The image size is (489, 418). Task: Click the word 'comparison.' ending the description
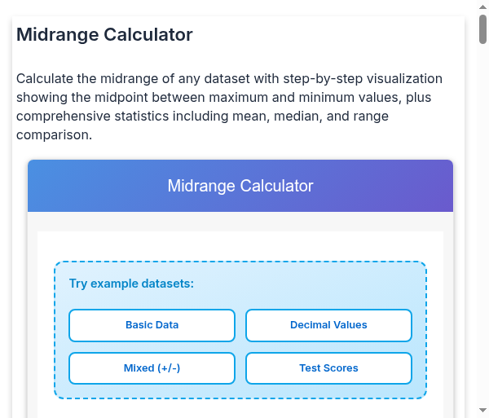(x=54, y=135)
